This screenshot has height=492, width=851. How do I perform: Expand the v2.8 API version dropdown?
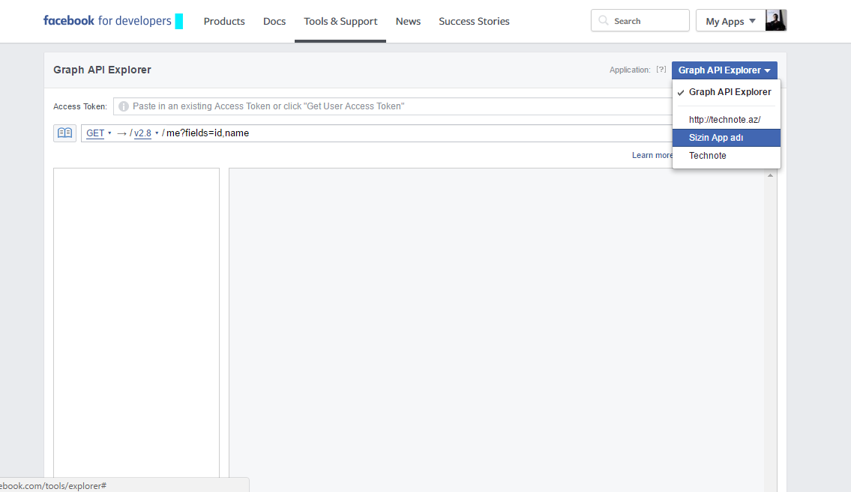[x=145, y=133]
